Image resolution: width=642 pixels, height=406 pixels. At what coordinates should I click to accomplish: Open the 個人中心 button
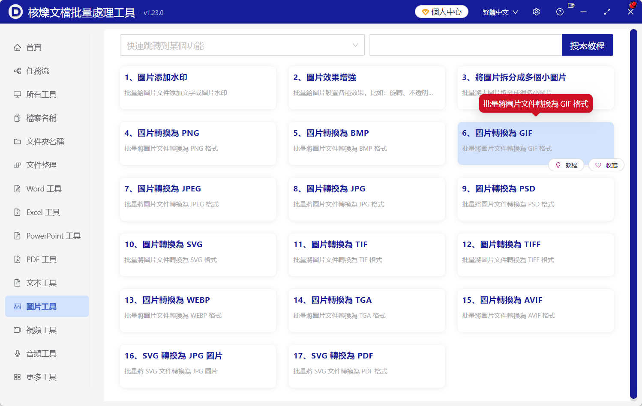click(441, 12)
